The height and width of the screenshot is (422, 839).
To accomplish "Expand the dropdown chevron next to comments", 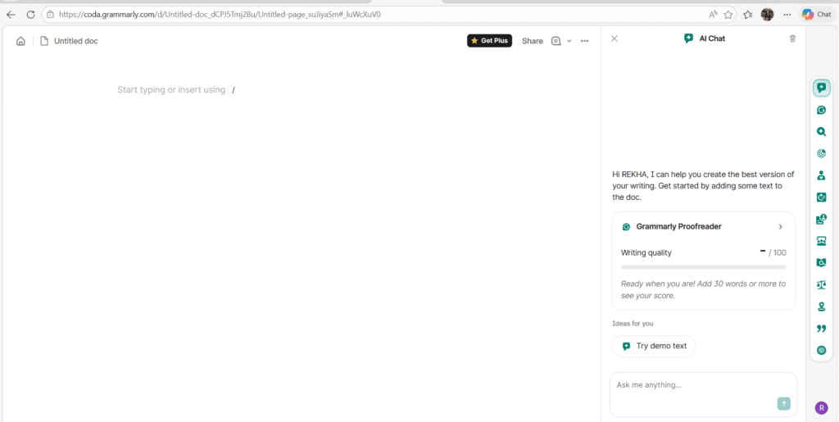I will click(x=569, y=41).
